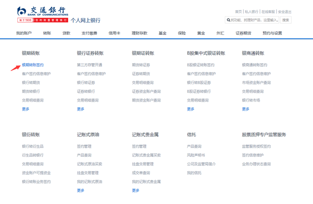Click the 搜索 search button
This screenshot has width=313, height=204.
tap(286, 20)
